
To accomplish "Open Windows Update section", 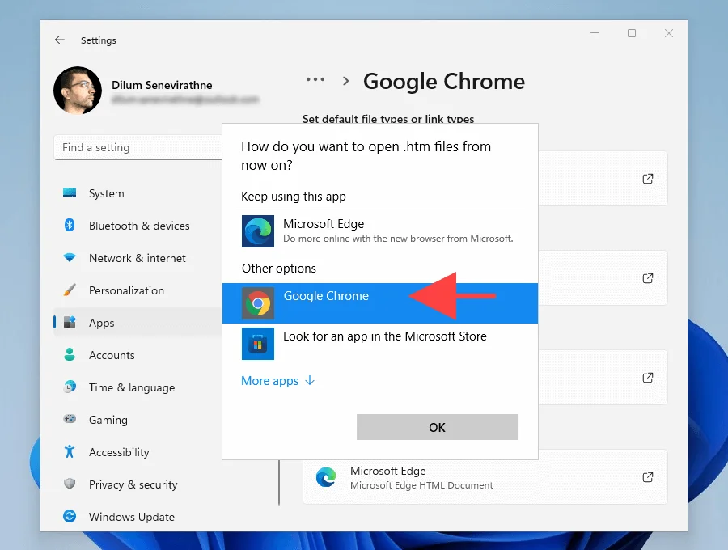I will click(x=131, y=517).
